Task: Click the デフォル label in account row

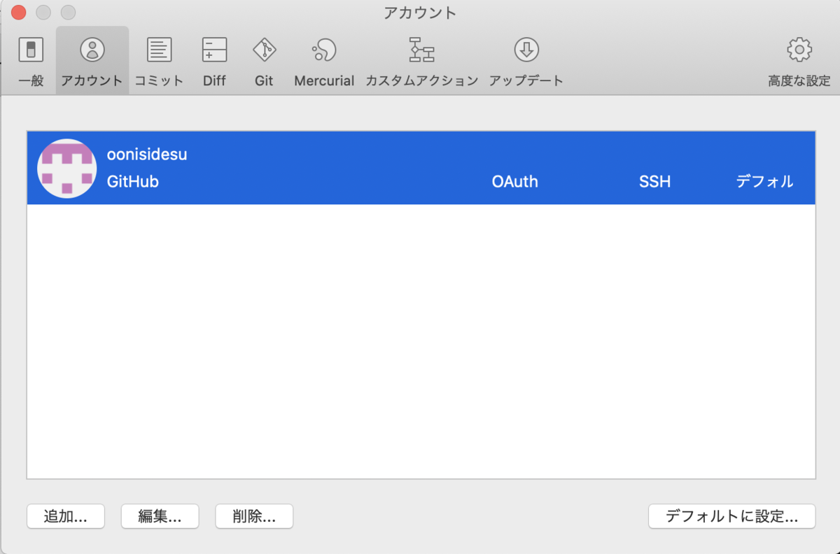Action: pos(764,182)
